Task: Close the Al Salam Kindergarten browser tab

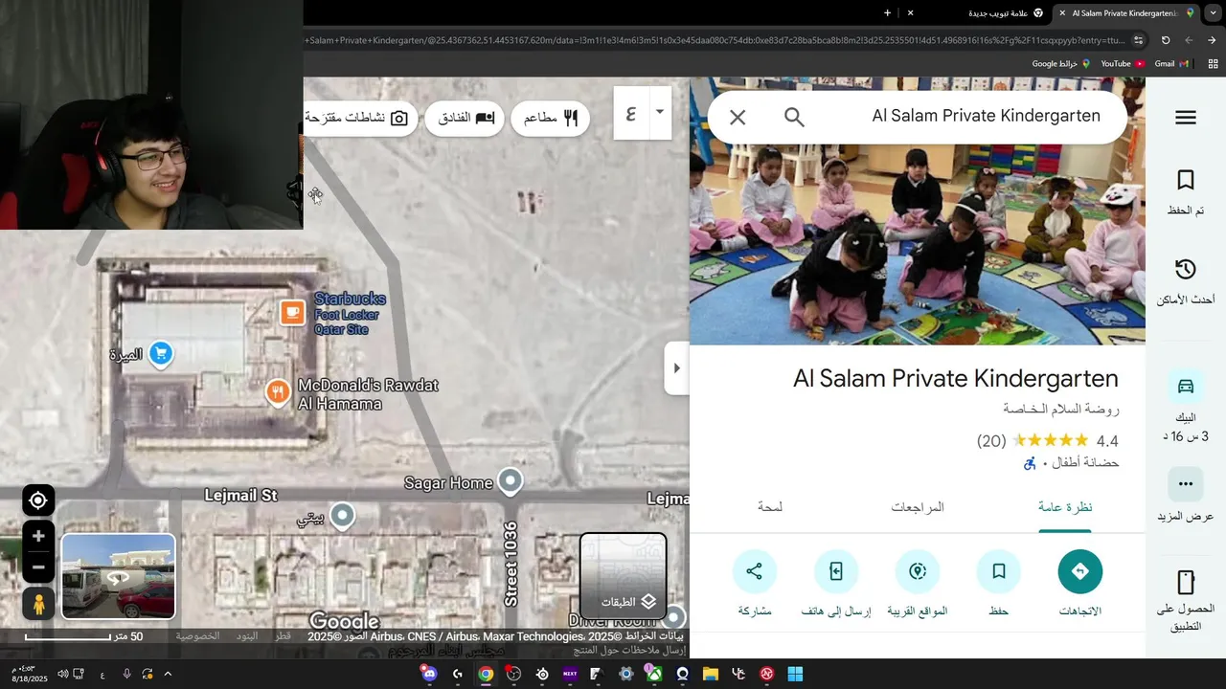Action: click(x=1061, y=13)
